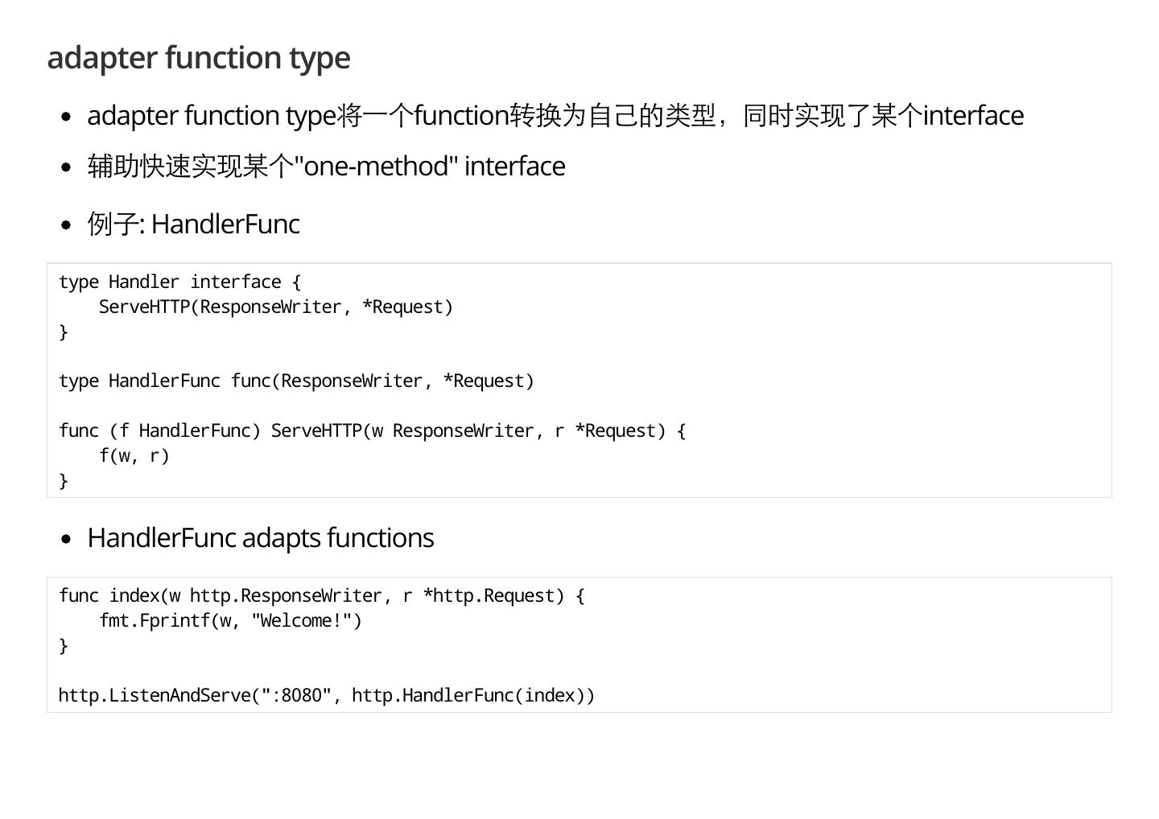Click the bullet dot before "例子: HandlerFunc"
The height and width of the screenshot is (819, 1159).
pos(66,225)
